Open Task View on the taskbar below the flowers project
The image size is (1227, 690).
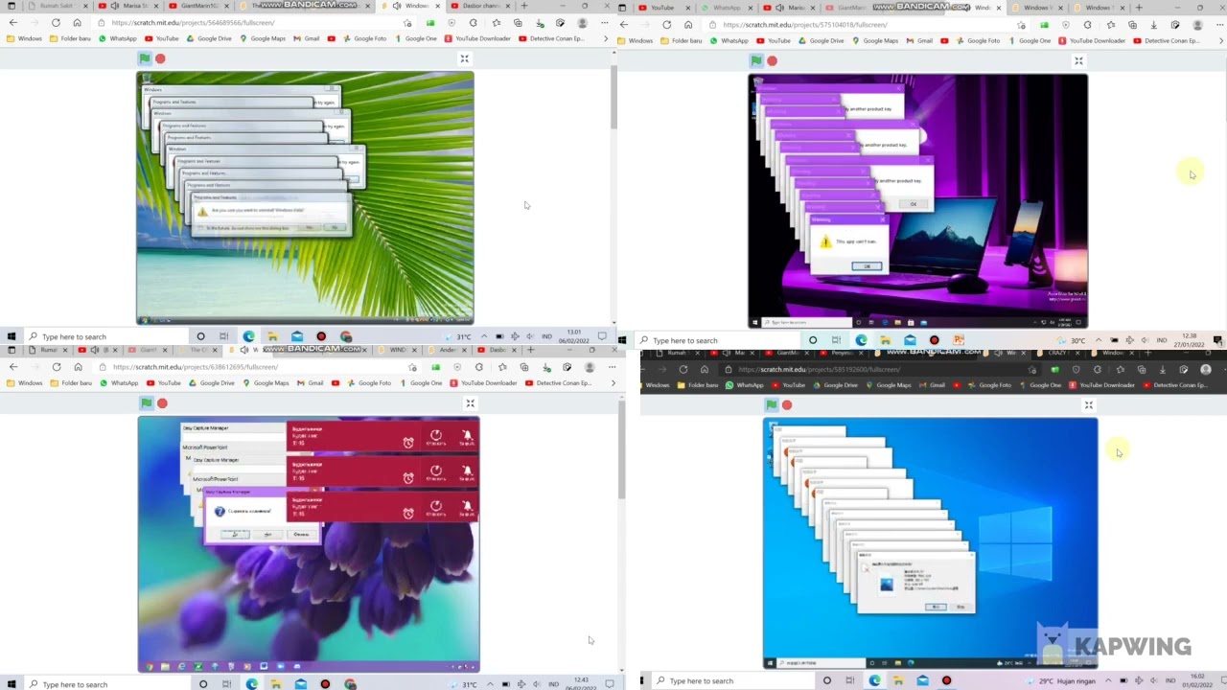point(227,684)
